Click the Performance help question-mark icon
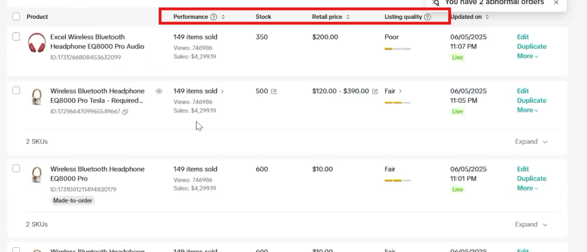The height and width of the screenshot is (252, 587). pyautogui.click(x=213, y=17)
